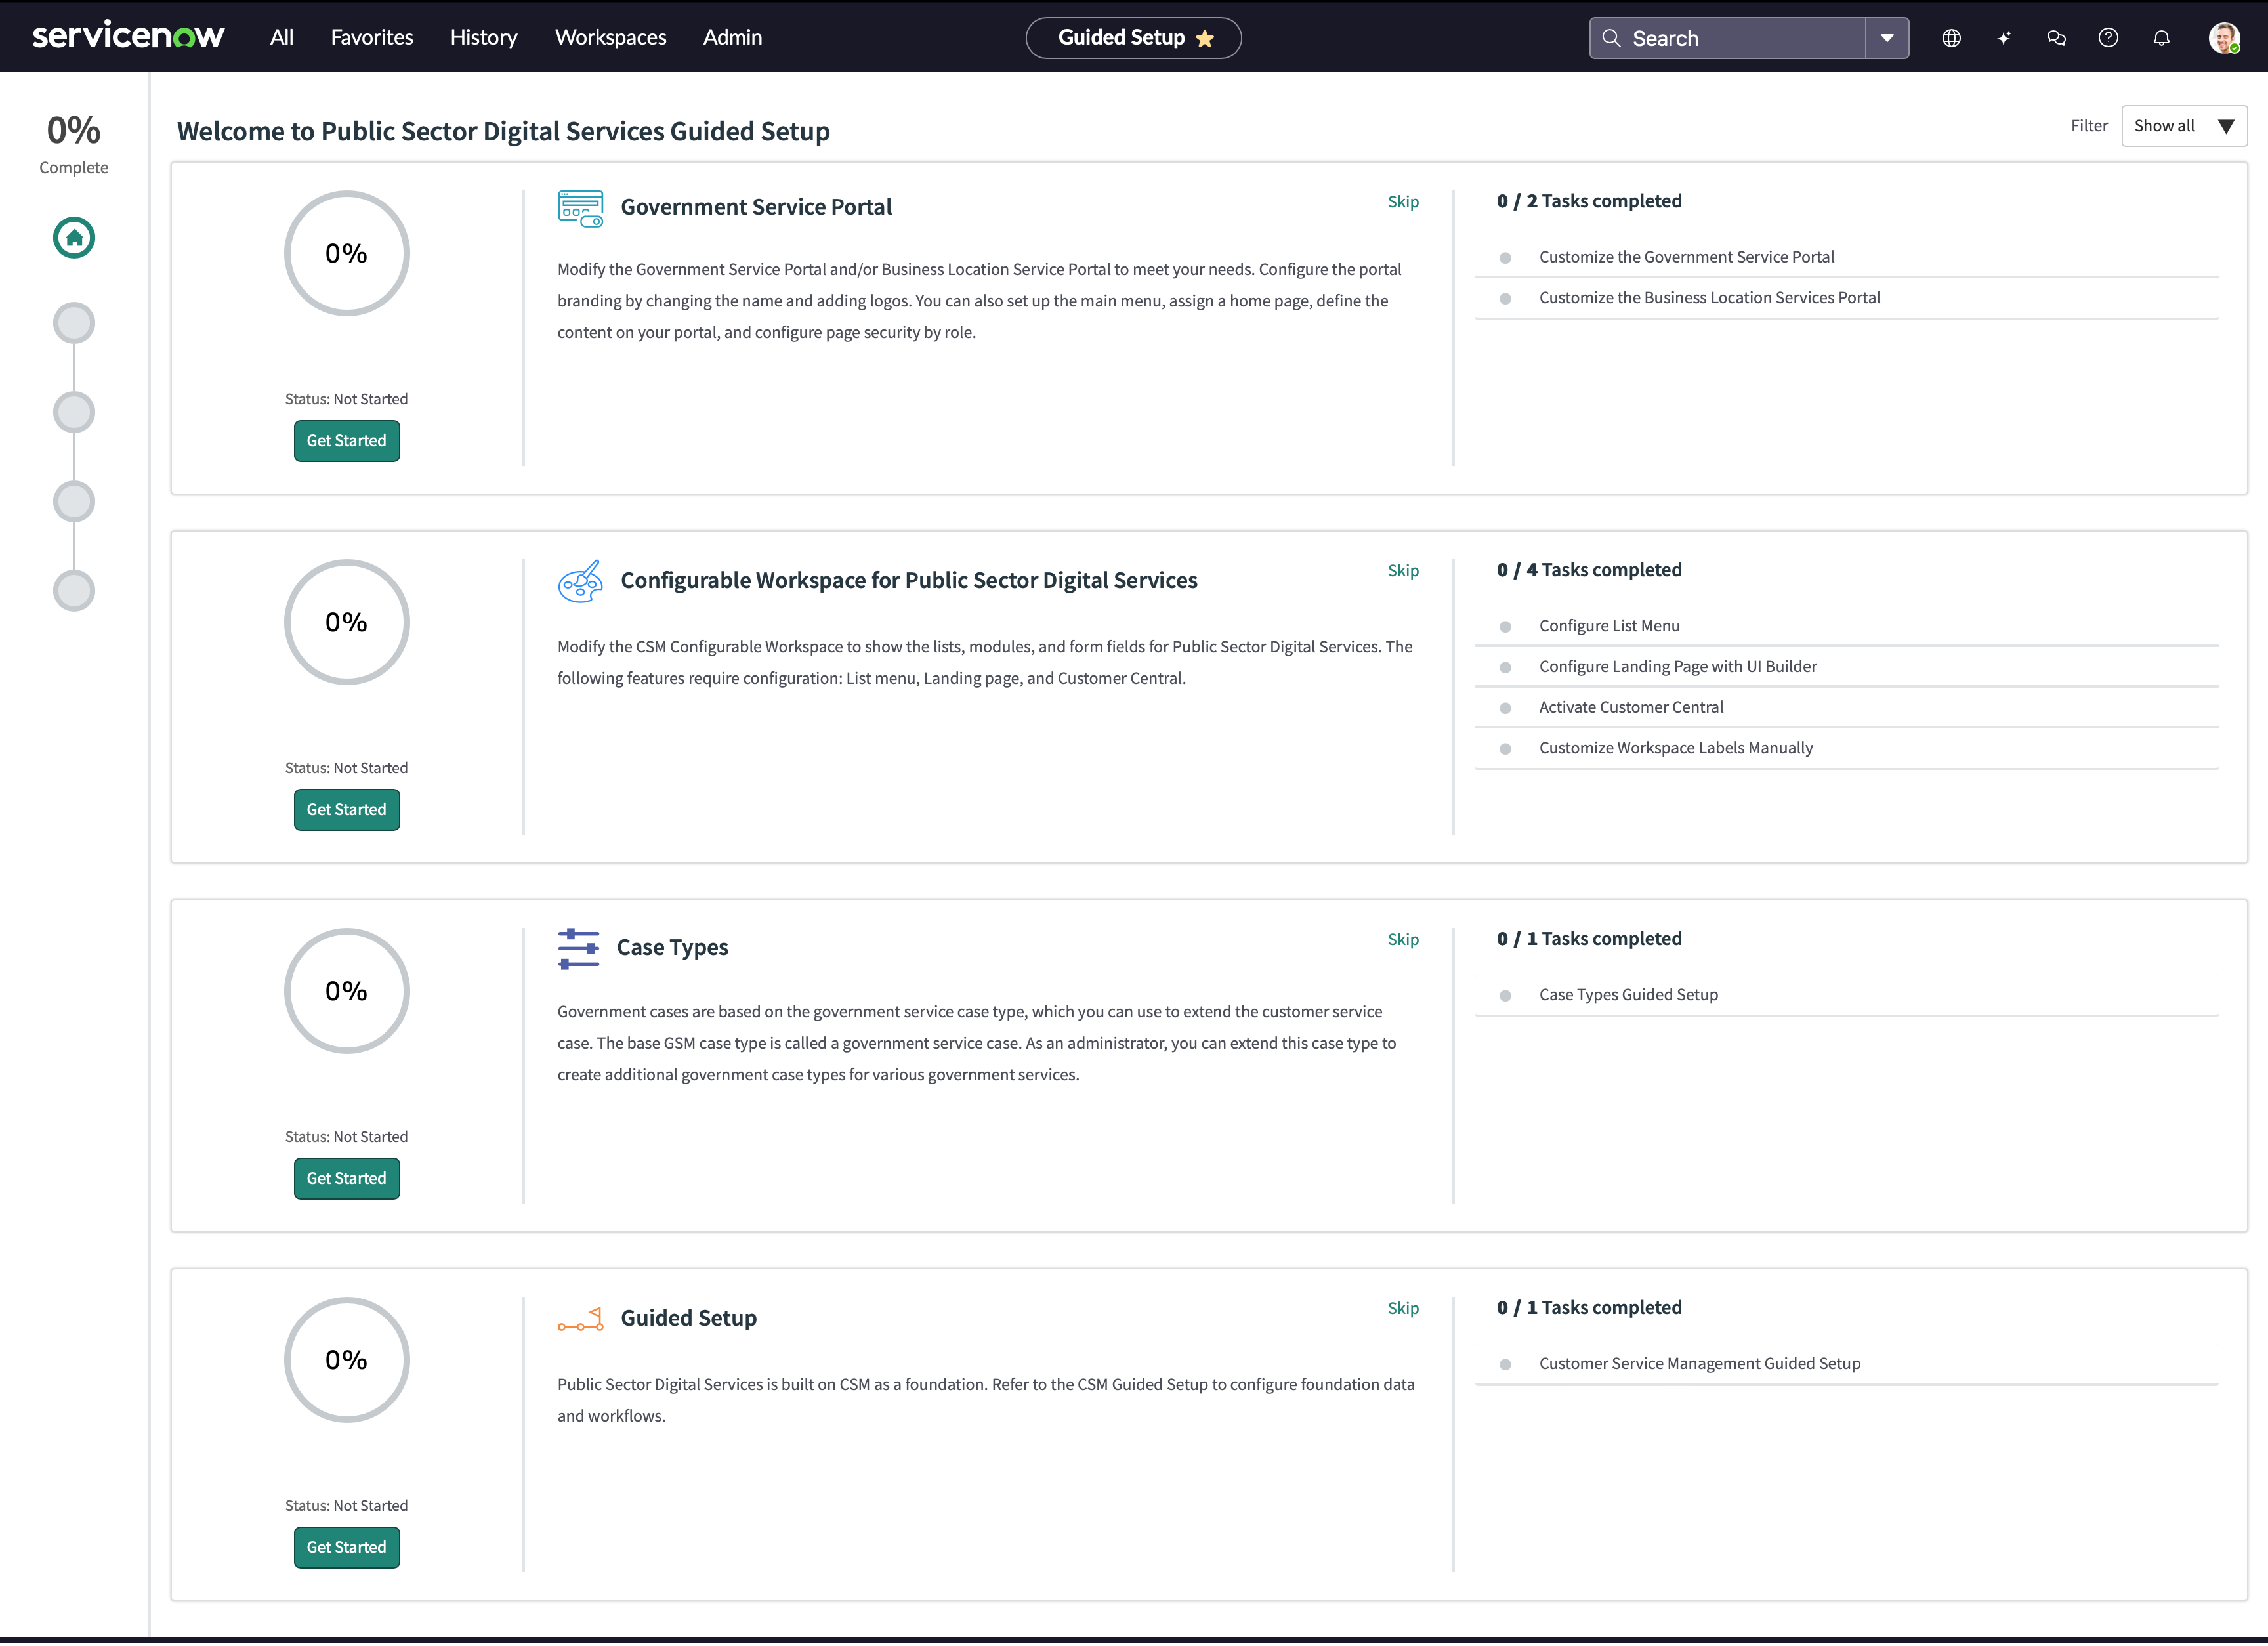Image resolution: width=2268 pixels, height=1646 pixels.
Task: Click Guided Setup section 0% progress circle
Action: pos(347,1361)
